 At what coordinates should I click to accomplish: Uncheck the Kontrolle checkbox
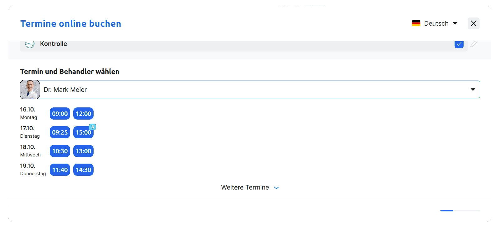click(x=459, y=44)
